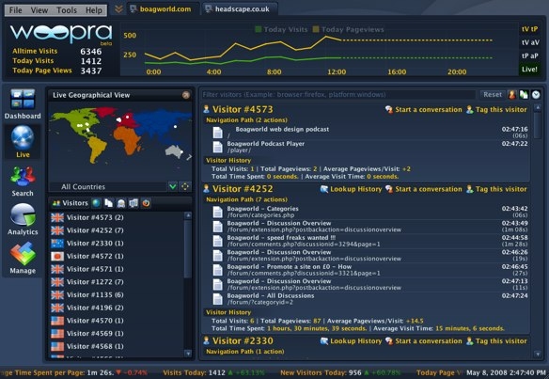
Task: Click the crosshair icon beside All Countries
Action: point(185,187)
